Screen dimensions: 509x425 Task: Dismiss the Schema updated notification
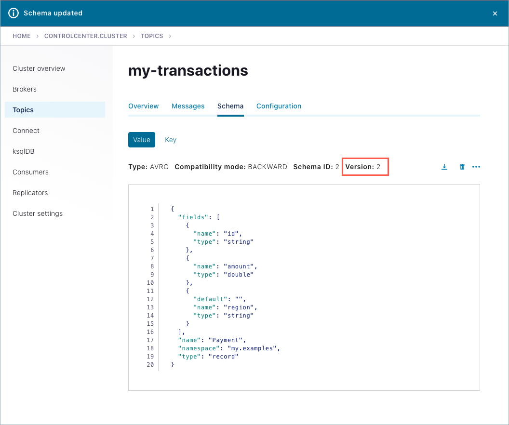coord(495,13)
